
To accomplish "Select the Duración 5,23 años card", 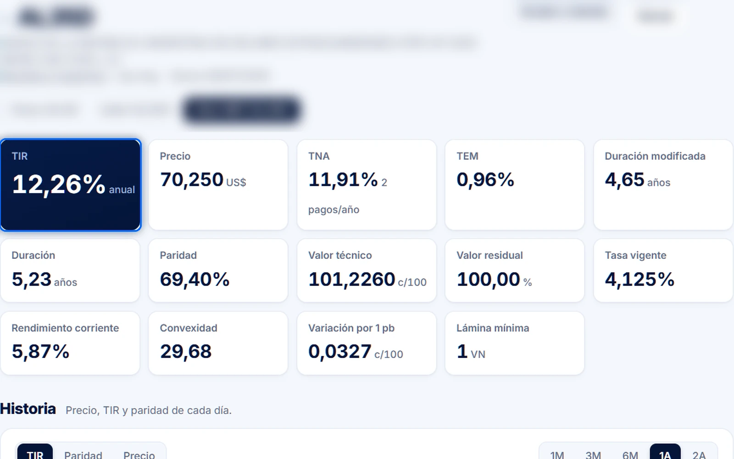I will click(70, 270).
